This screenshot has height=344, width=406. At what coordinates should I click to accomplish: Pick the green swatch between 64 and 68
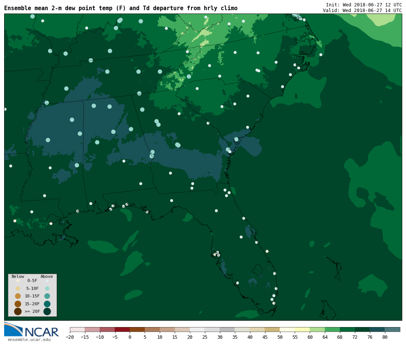click(332, 329)
